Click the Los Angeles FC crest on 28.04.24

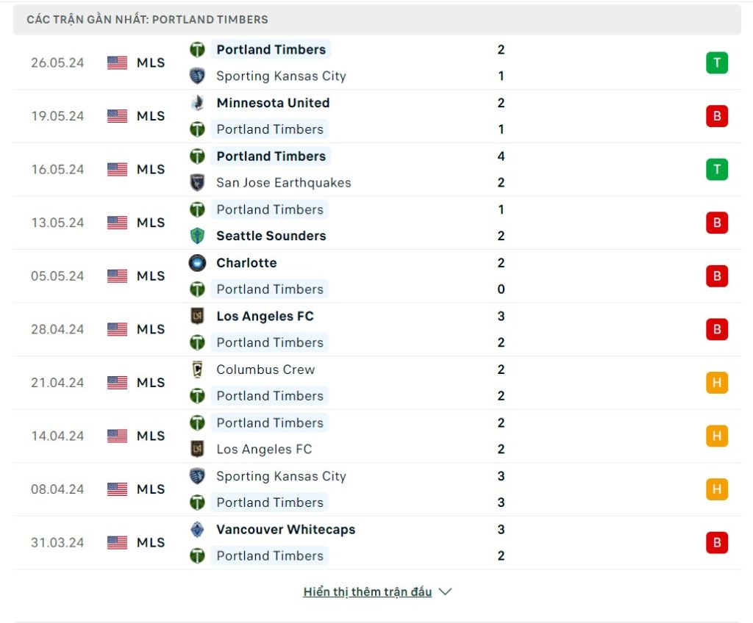(x=197, y=316)
